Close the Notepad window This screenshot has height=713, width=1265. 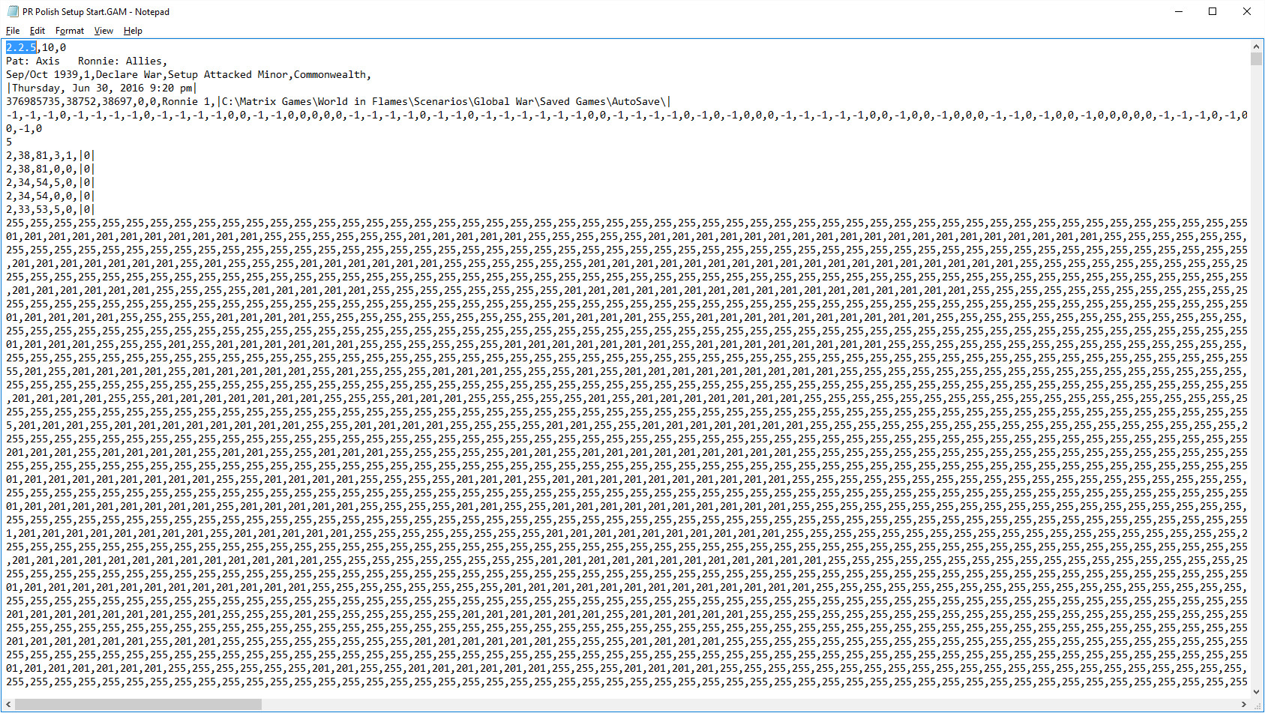pyautogui.click(x=1247, y=11)
